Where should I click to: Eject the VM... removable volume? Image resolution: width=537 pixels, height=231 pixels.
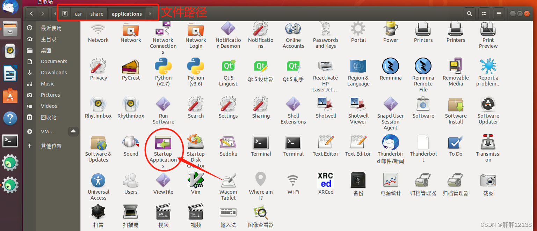(x=73, y=132)
